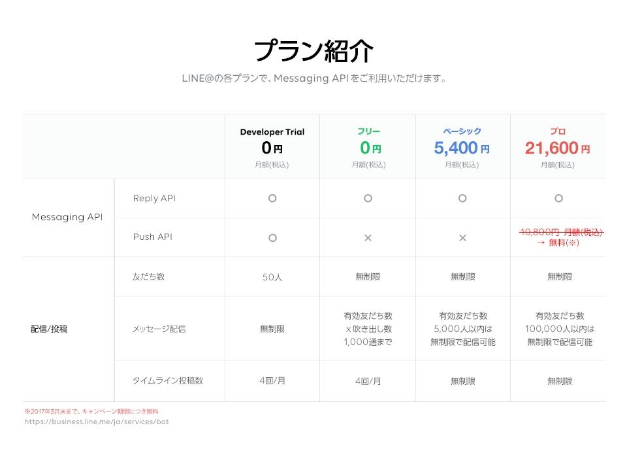Click the 配信/投稿 row group label
This screenshot has width=627, height=464.
coord(49,329)
